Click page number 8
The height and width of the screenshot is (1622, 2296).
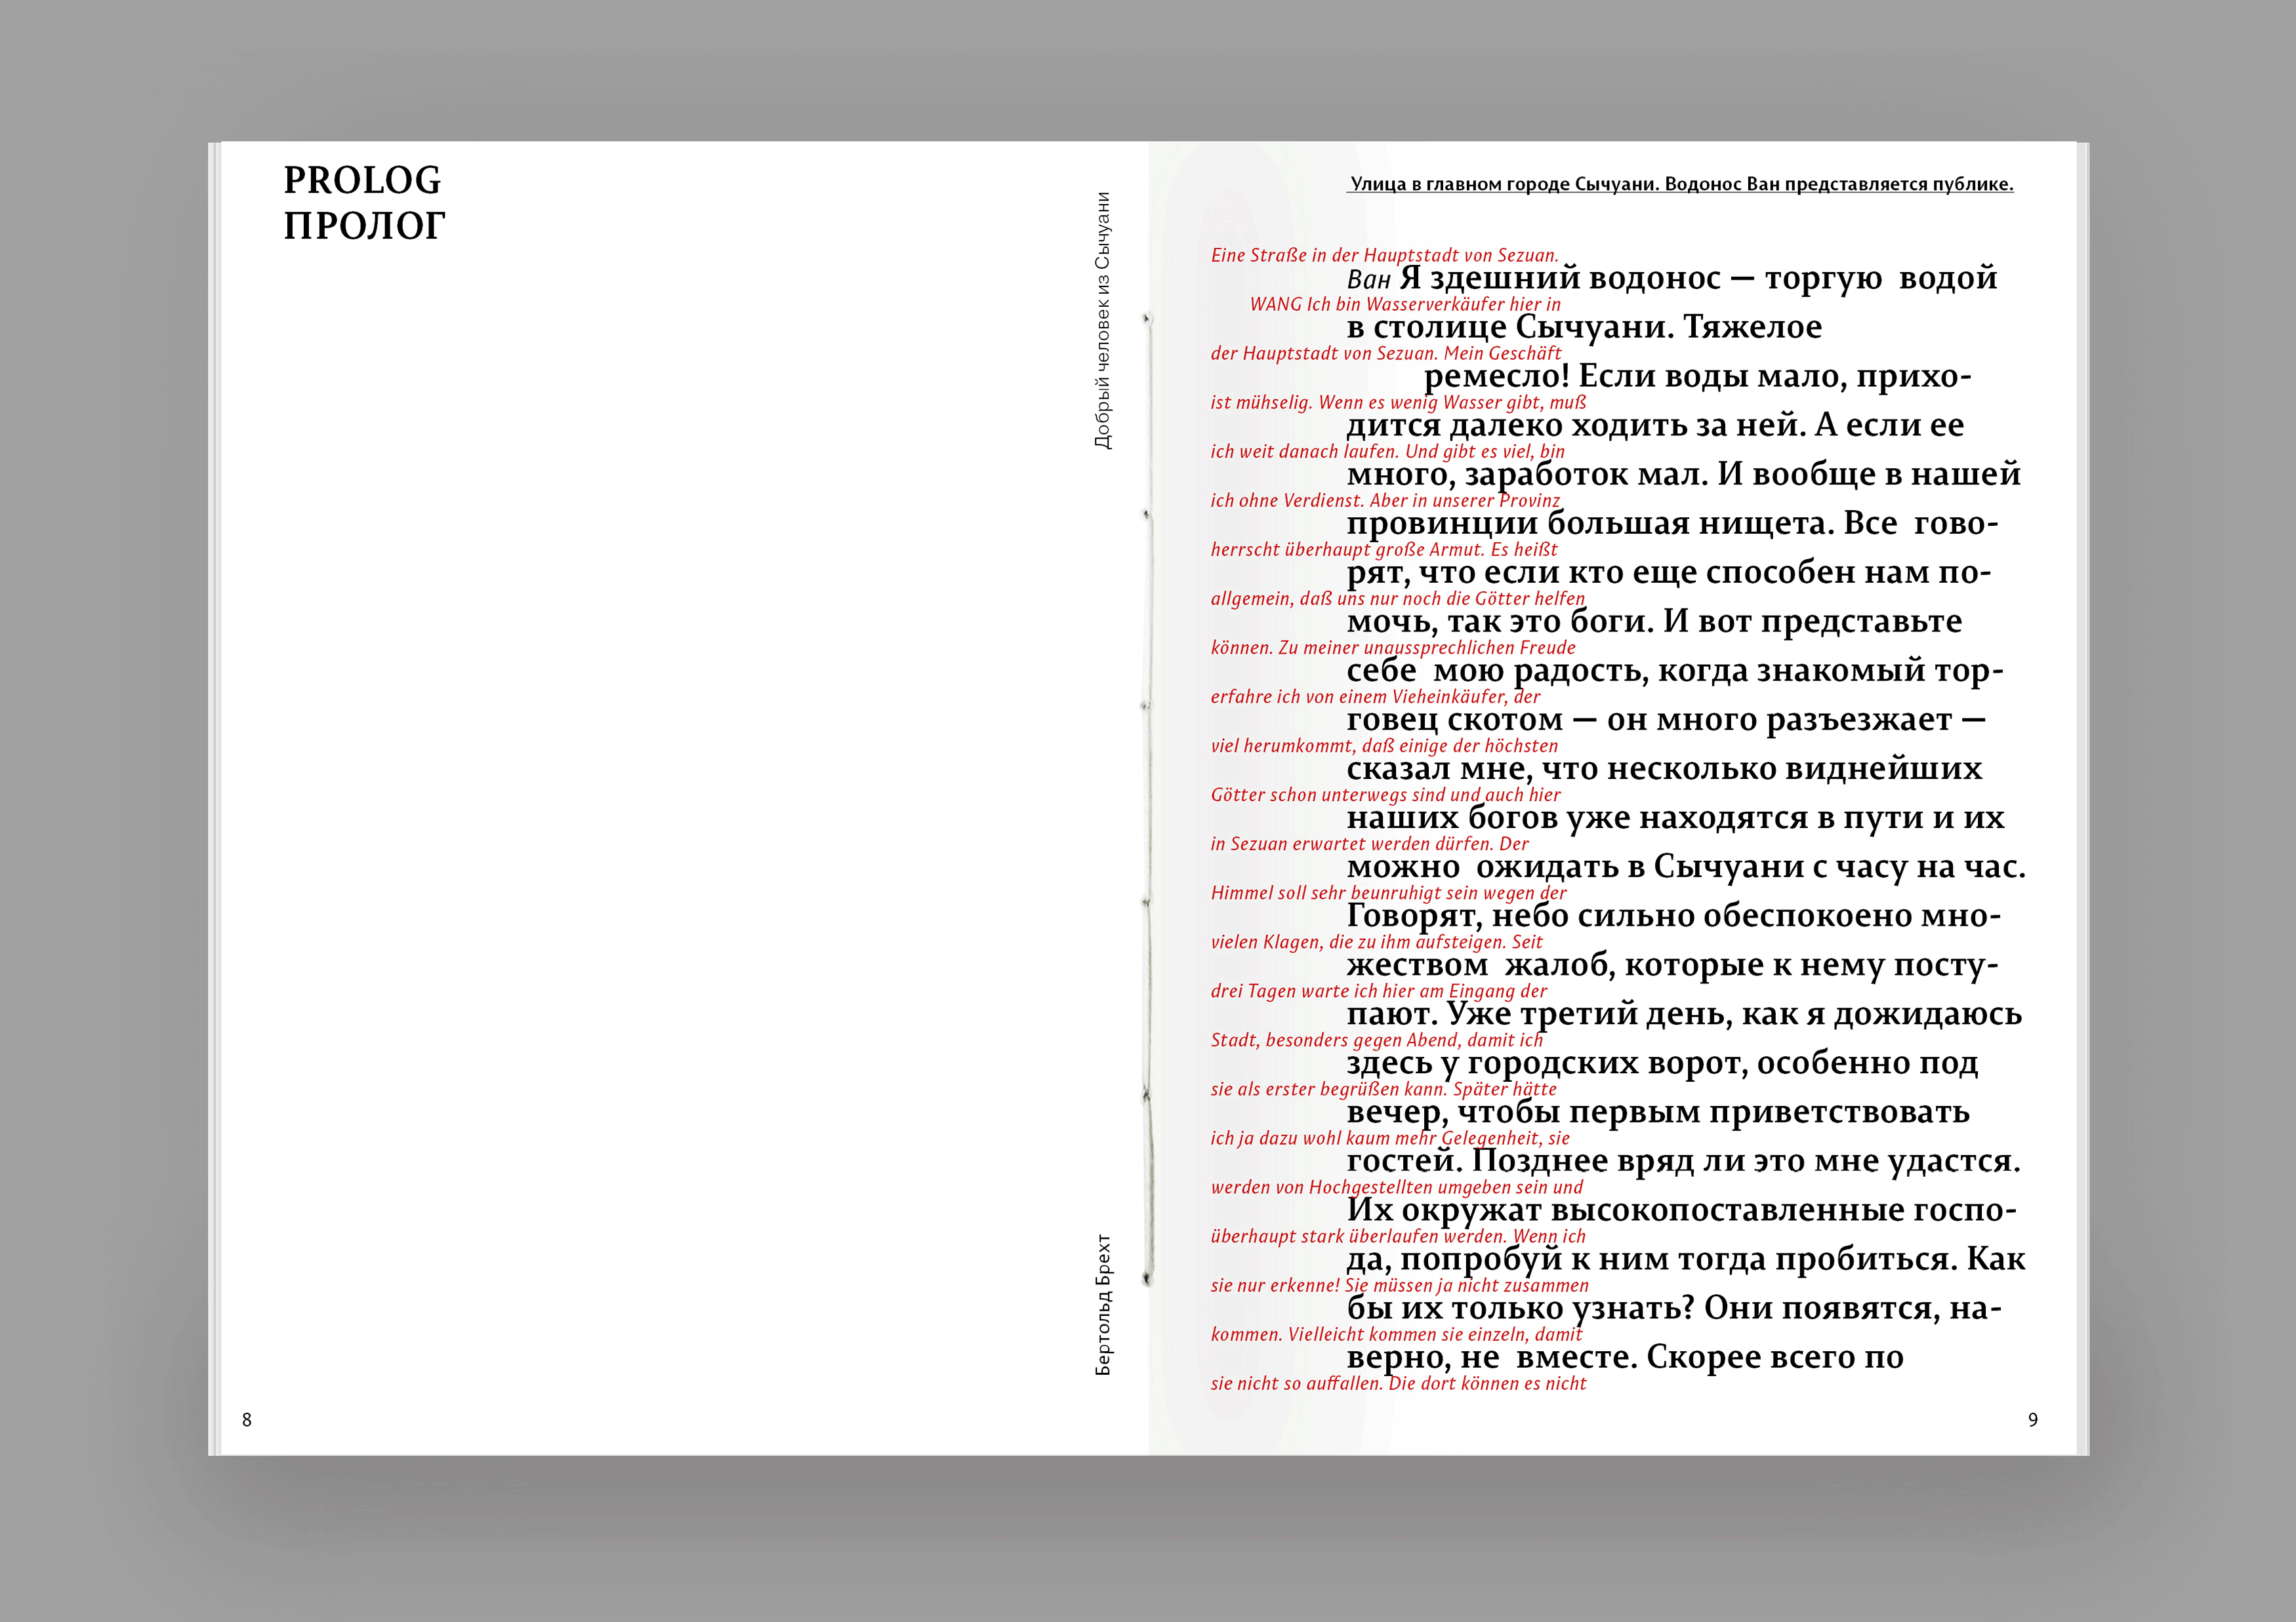point(247,1419)
